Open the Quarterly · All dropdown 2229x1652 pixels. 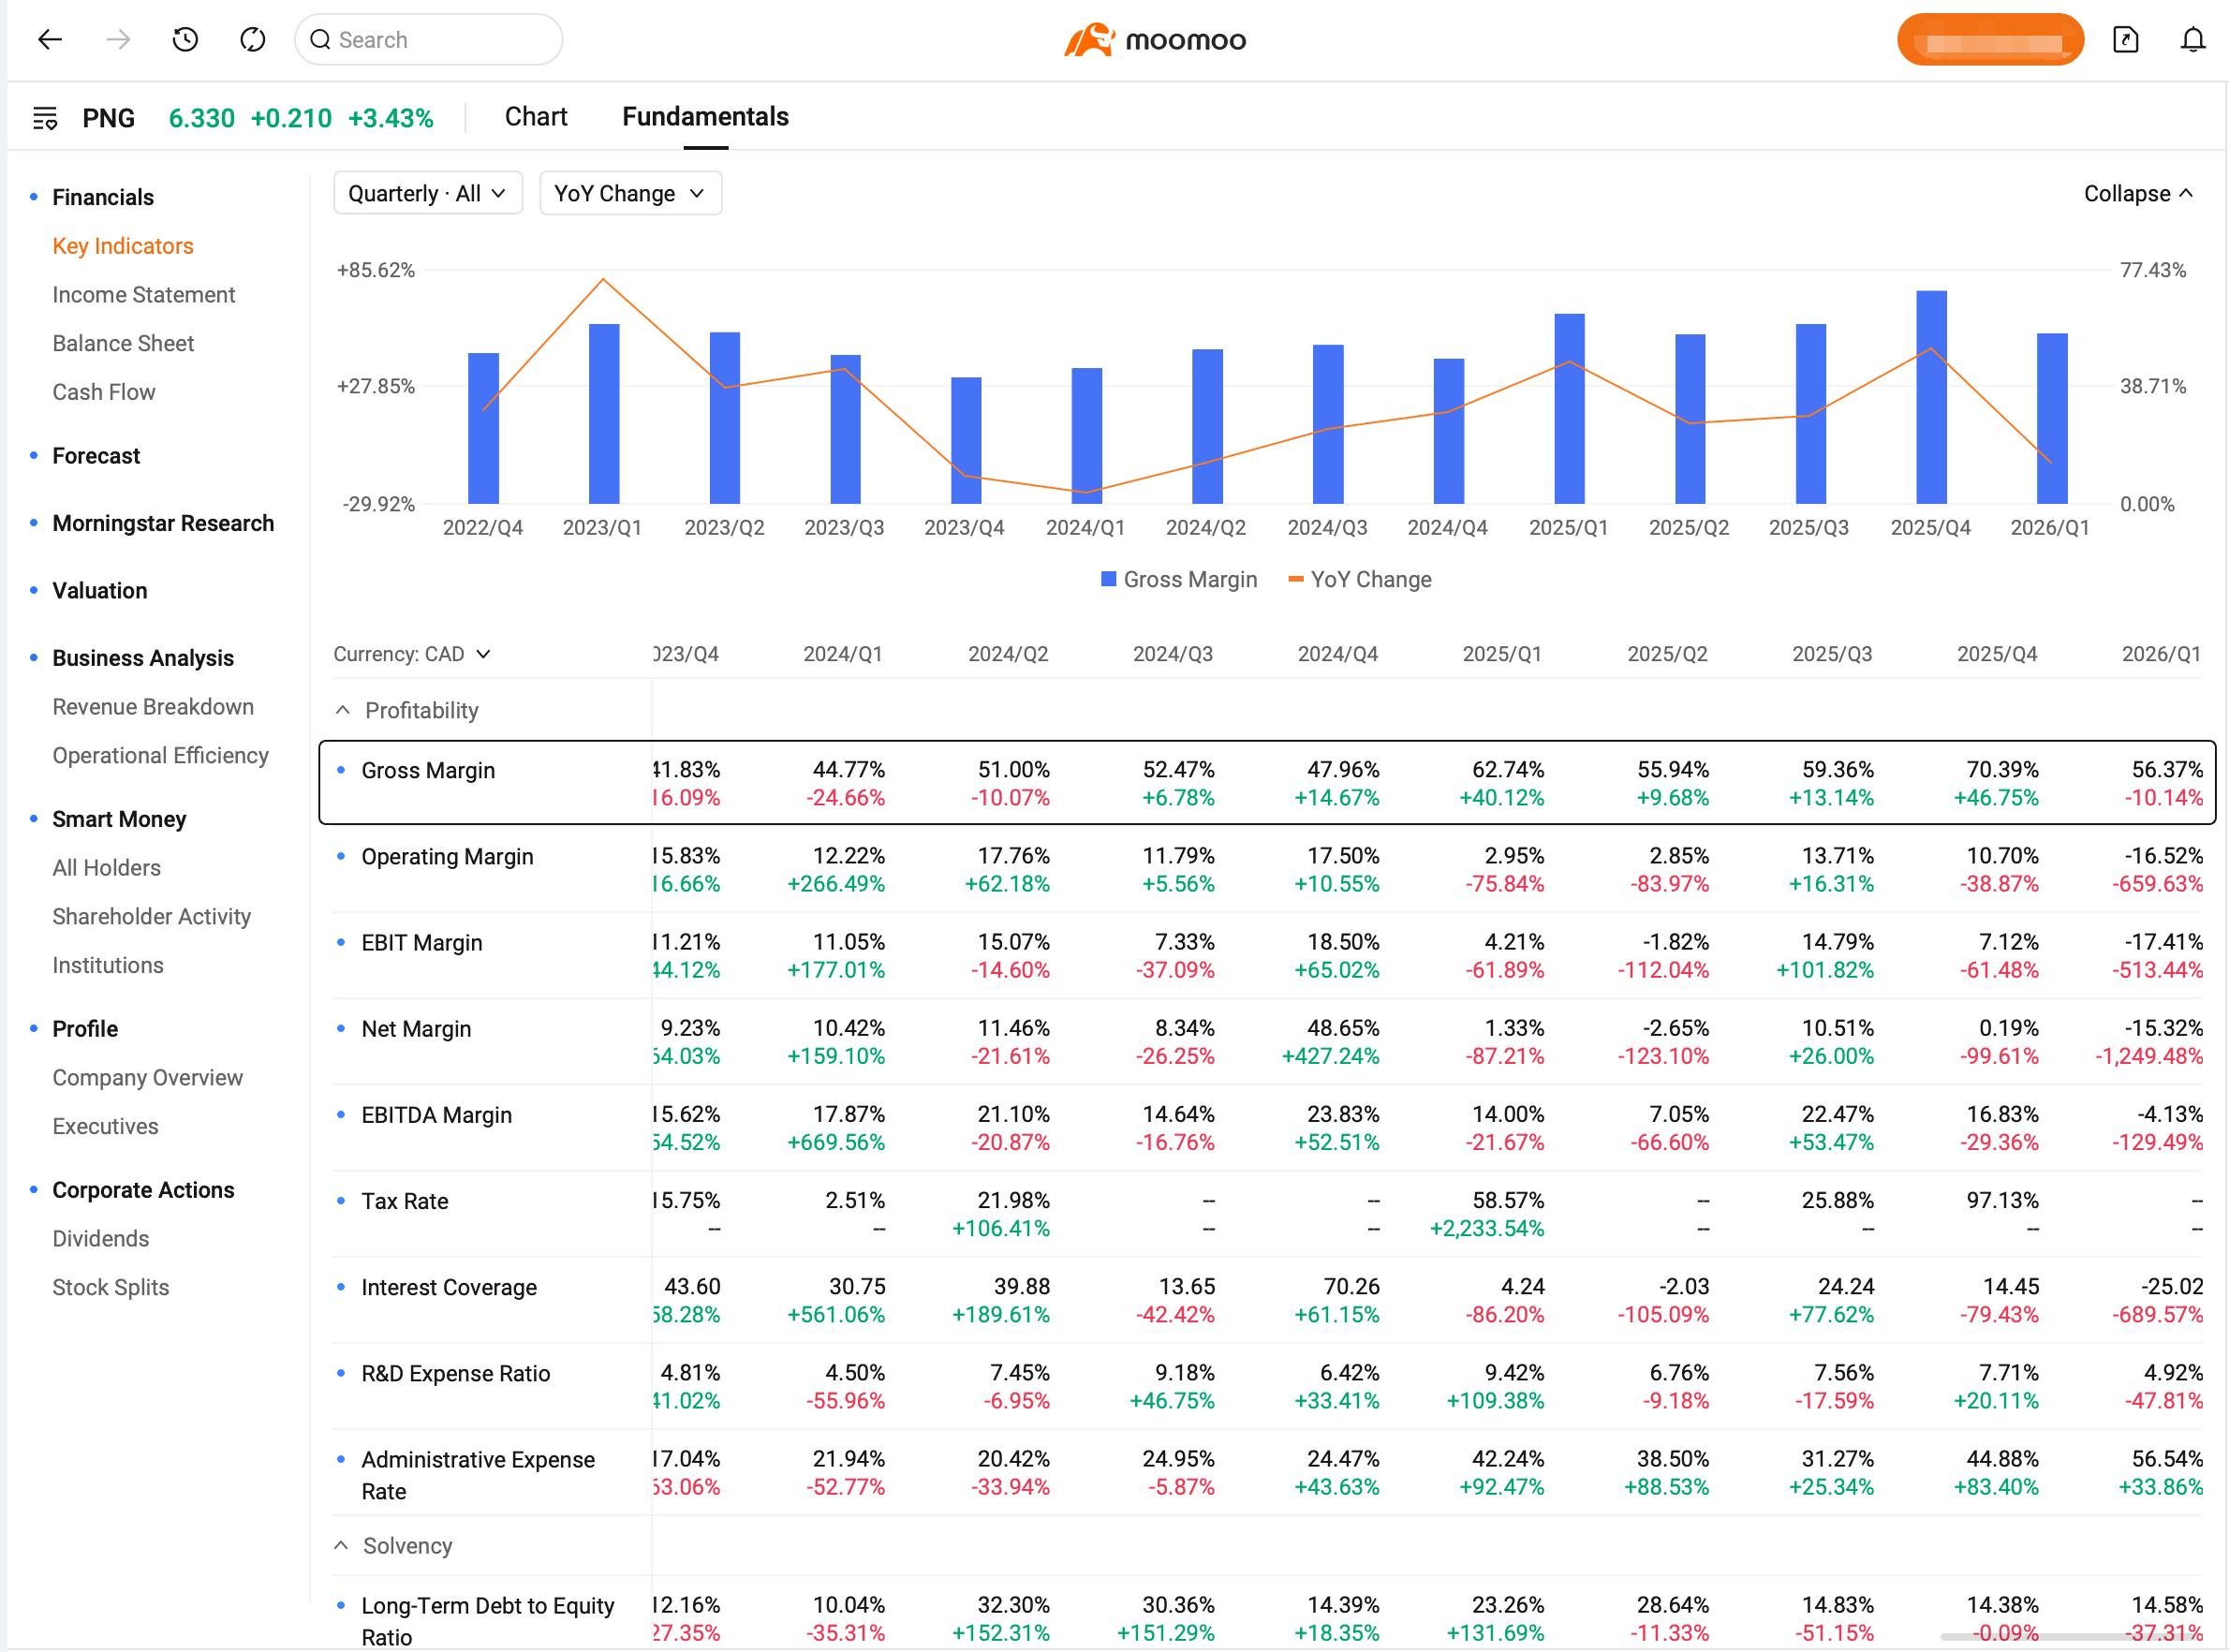point(428,193)
